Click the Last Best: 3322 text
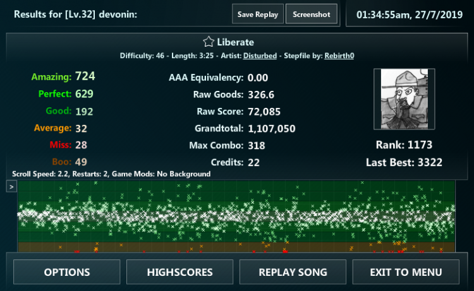Image resolution: width=474 pixels, height=291 pixels. click(404, 162)
